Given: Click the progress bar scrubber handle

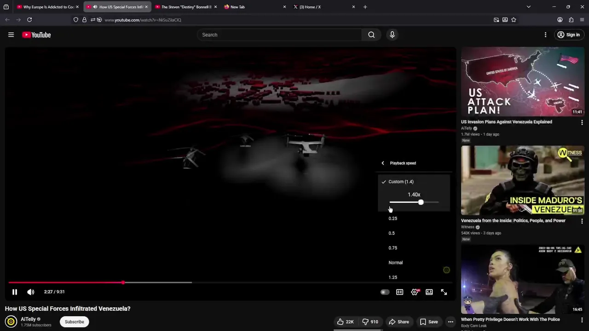Looking at the screenshot, I should click(x=123, y=282).
